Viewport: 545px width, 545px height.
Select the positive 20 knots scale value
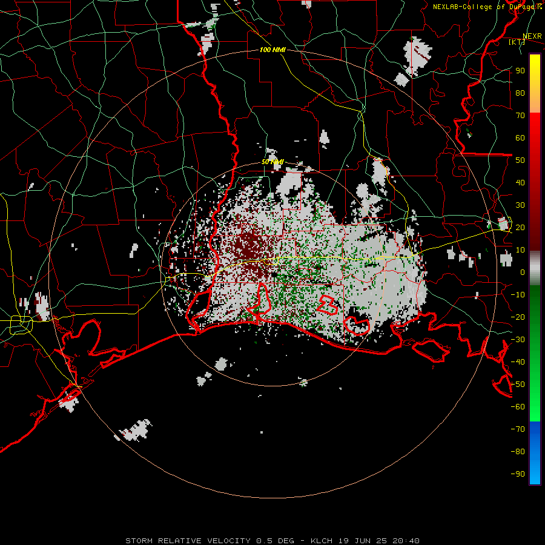(520, 227)
